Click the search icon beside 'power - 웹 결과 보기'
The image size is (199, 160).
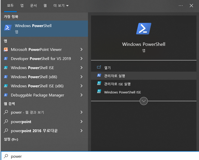[x=6, y=112]
